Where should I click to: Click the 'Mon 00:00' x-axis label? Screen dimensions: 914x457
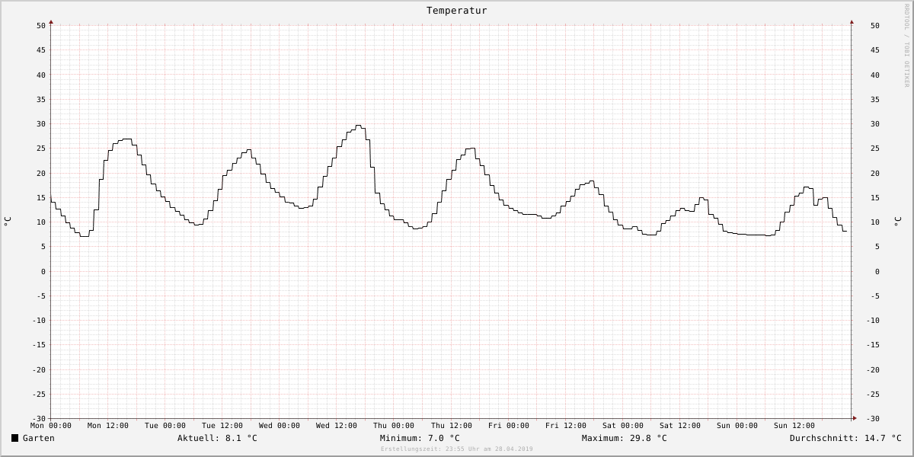coord(51,426)
